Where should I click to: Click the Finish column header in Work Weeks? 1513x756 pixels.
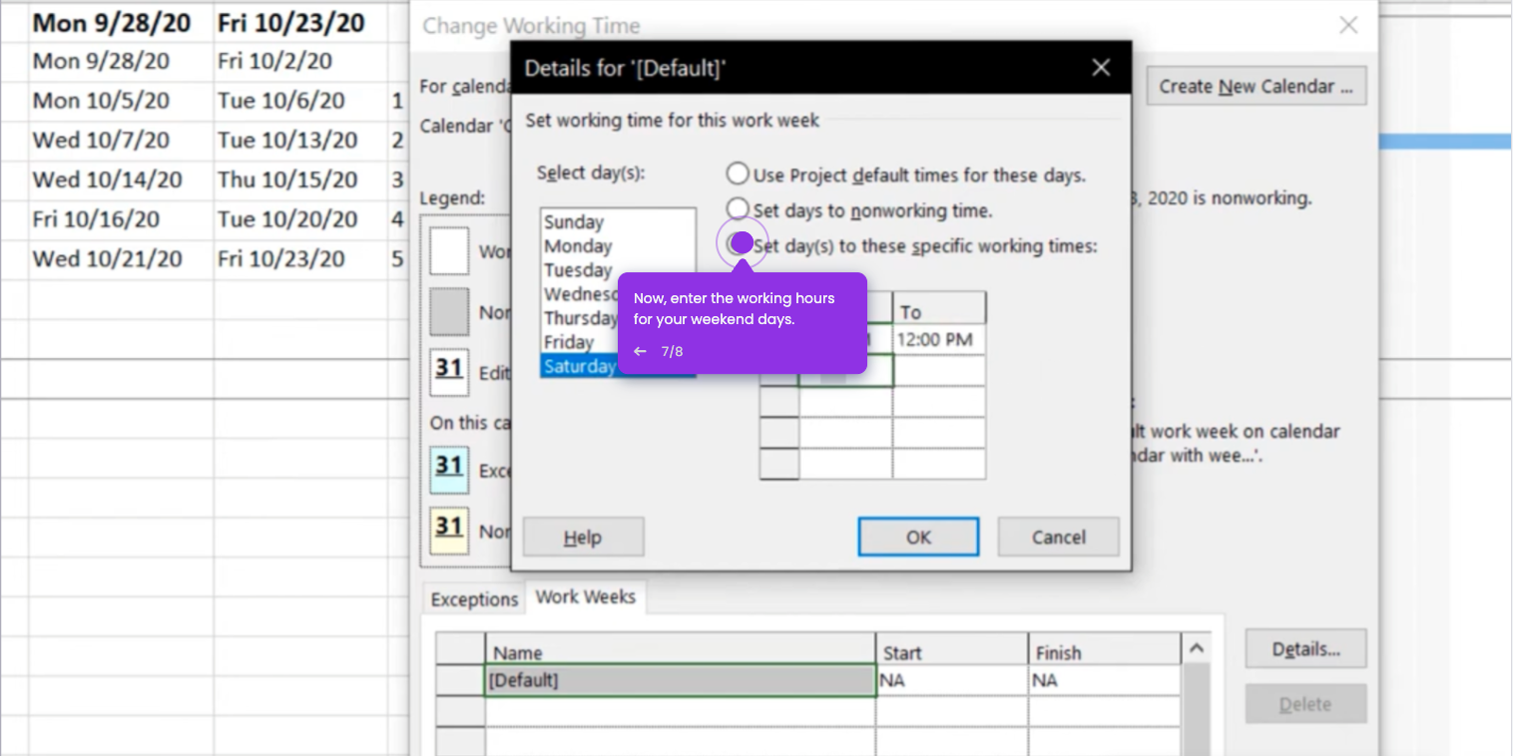[x=1105, y=650]
